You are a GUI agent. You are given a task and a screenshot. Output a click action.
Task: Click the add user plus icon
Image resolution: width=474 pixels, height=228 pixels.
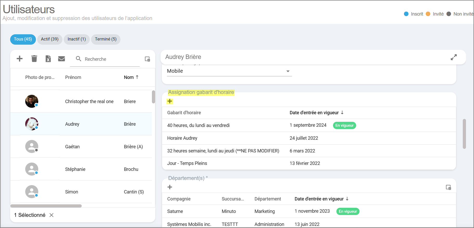coord(20,59)
